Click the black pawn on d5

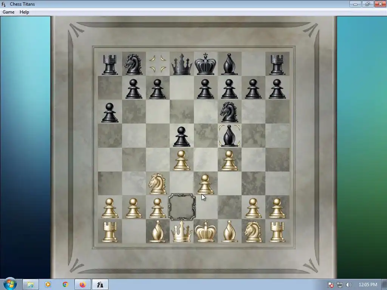(182, 137)
